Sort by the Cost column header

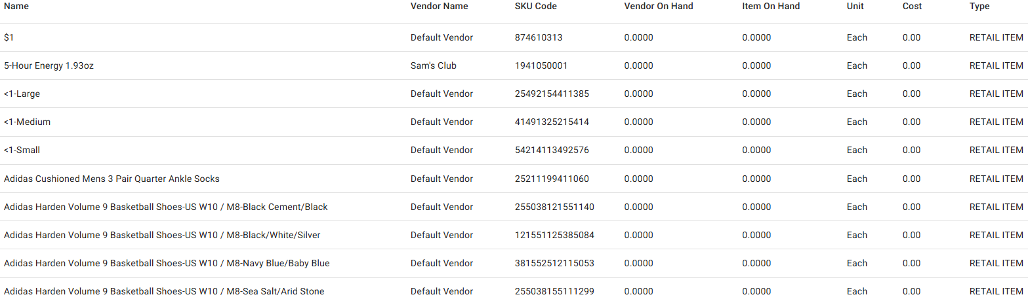[912, 6]
